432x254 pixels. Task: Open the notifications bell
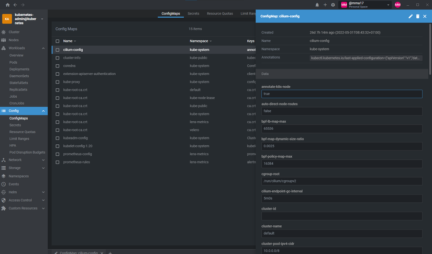pos(317,5)
